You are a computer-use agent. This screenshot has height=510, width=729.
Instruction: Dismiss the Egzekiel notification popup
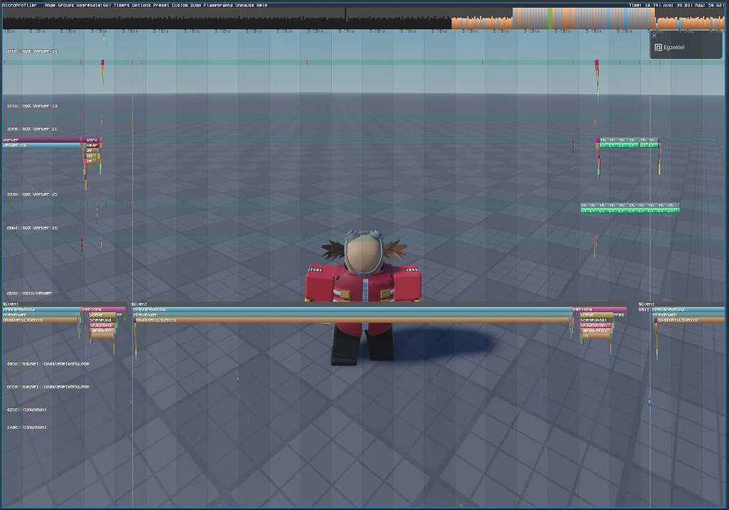654,36
